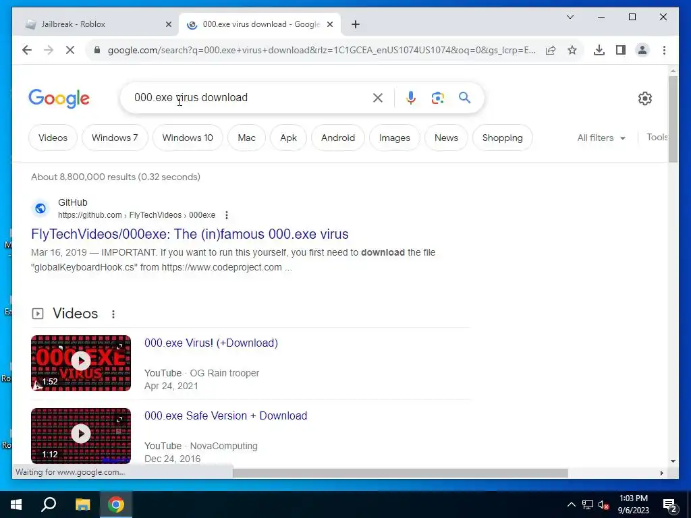Open 000.exe Safe Version + Download link
The width and height of the screenshot is (691, 518).
(x=225, y=415)
